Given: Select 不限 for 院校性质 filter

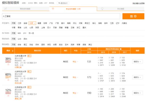Looking at the screenshot, I should (14, 39).
